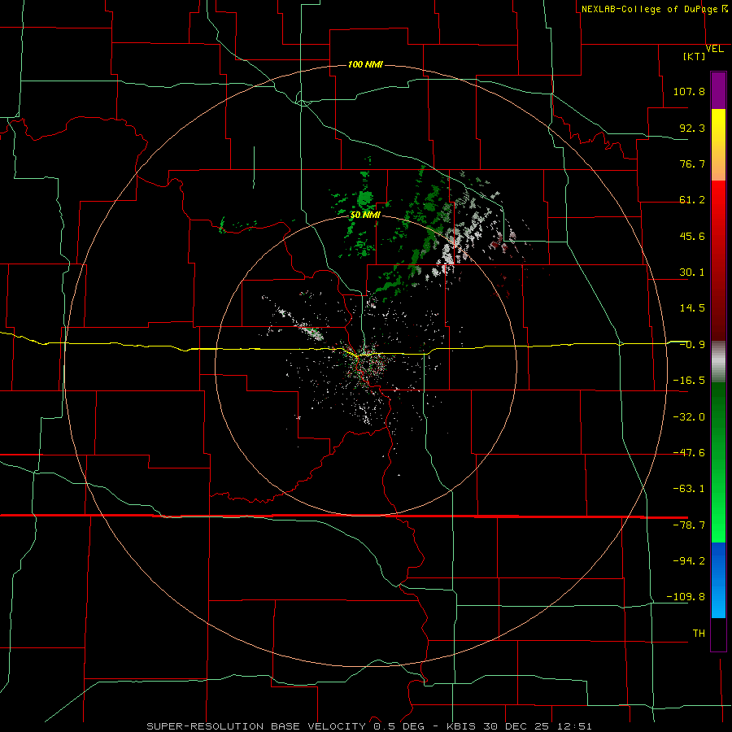
Task: Click the 61.2 legend value
Action: pos(692,200)
